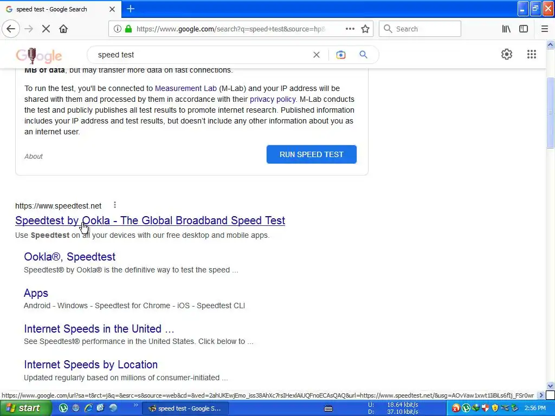
Task: Open Internet Speeds in the United sitelink
Action: [x=99, y=329]
